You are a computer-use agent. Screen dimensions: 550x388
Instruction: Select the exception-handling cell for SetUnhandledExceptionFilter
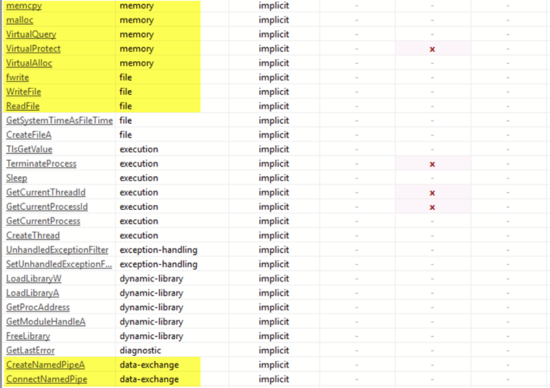tap(159, 264)
